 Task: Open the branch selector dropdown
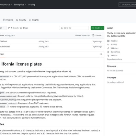pos(3,28)
